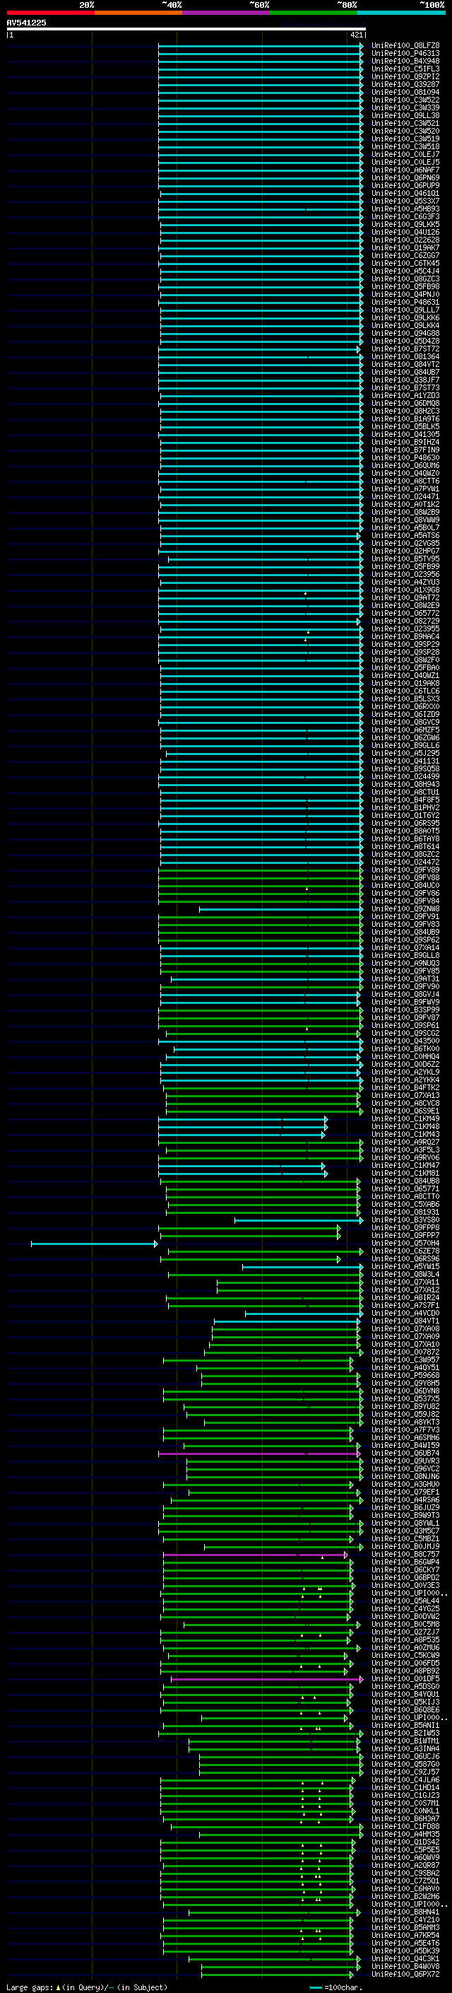
Task: Select the label UniRef100_Q6S9E1
Action: coord(405,1111)
